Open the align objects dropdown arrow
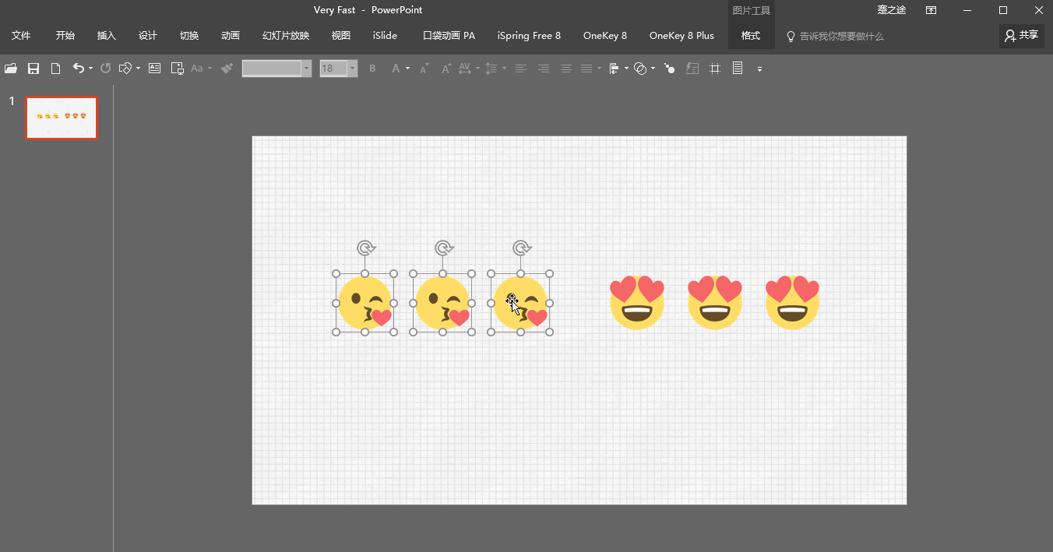The image size is (1053, 552). [x=626, y=69]
